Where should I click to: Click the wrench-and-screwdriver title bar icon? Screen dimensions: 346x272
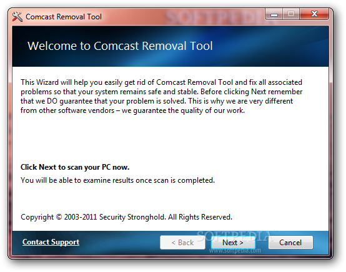(x=17, y=16)
